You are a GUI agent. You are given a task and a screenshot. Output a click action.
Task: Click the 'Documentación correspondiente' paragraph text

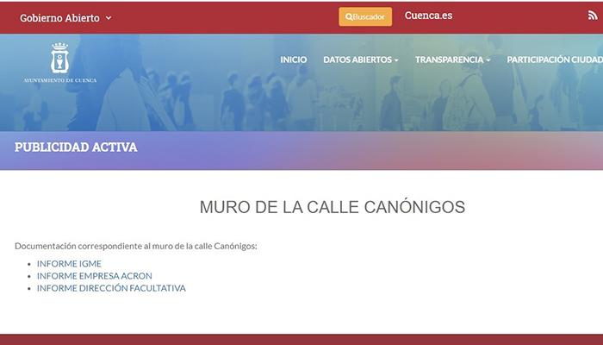(136, 246)
